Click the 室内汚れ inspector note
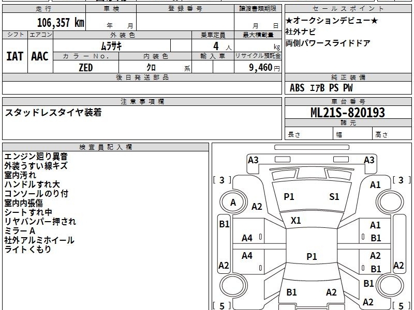Viewport: 414px width, 310px height. [x=20, y=175]
